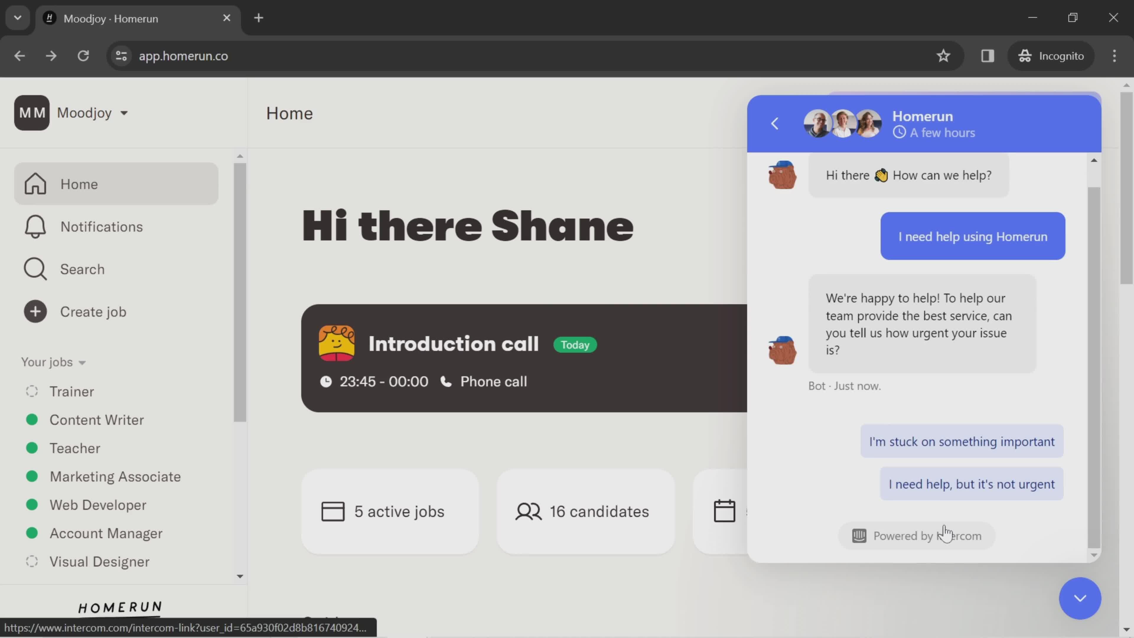The width and height of the screenshot is (1134, 638).
Task: Click the Incognito indicator
Action: 1051,56
